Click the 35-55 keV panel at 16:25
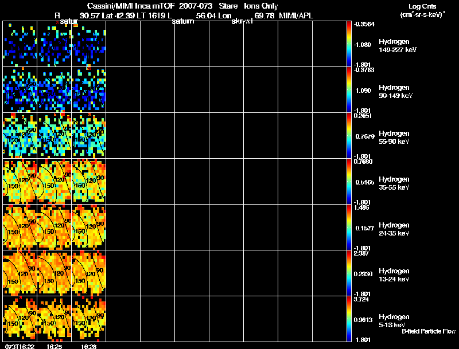Image resolution: width=459 pixels, height=349 pixels. pyautogui.click(x=54, y=181)
